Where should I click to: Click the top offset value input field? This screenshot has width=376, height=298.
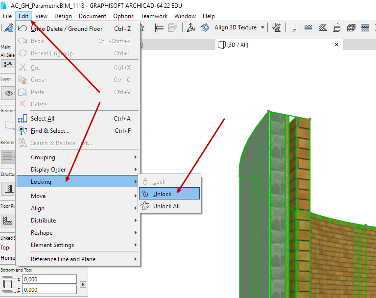[x=48, y=279]
